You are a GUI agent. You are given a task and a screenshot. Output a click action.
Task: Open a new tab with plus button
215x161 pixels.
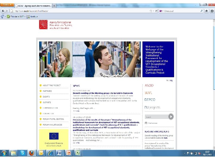point(54,6)
